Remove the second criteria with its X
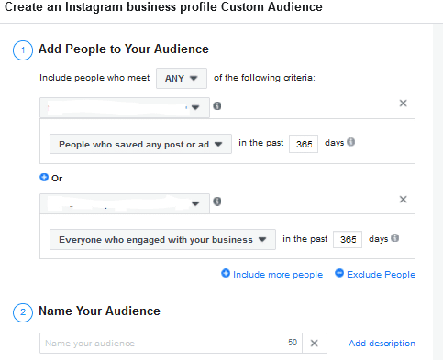Screen dimensions: 443x360 (x=404, y=200)
